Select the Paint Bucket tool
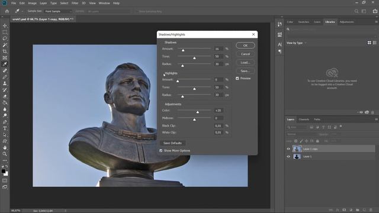The width and height of the screenshot is (379, 213). coord(5,102)
